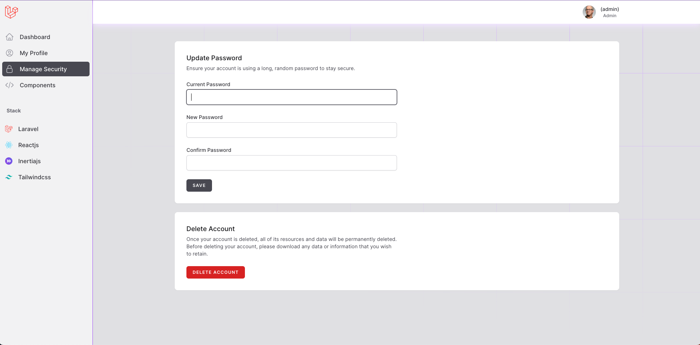Click the My Profile user icon
Viewport: 700px width, 345px height.
click(10, 53)
